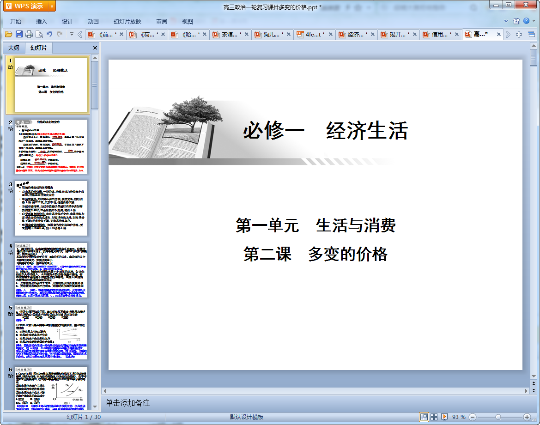The height and width of the screenshot is (425, 540).
Task: Add a new document tab with plus icon
Action: coord(519,34)
